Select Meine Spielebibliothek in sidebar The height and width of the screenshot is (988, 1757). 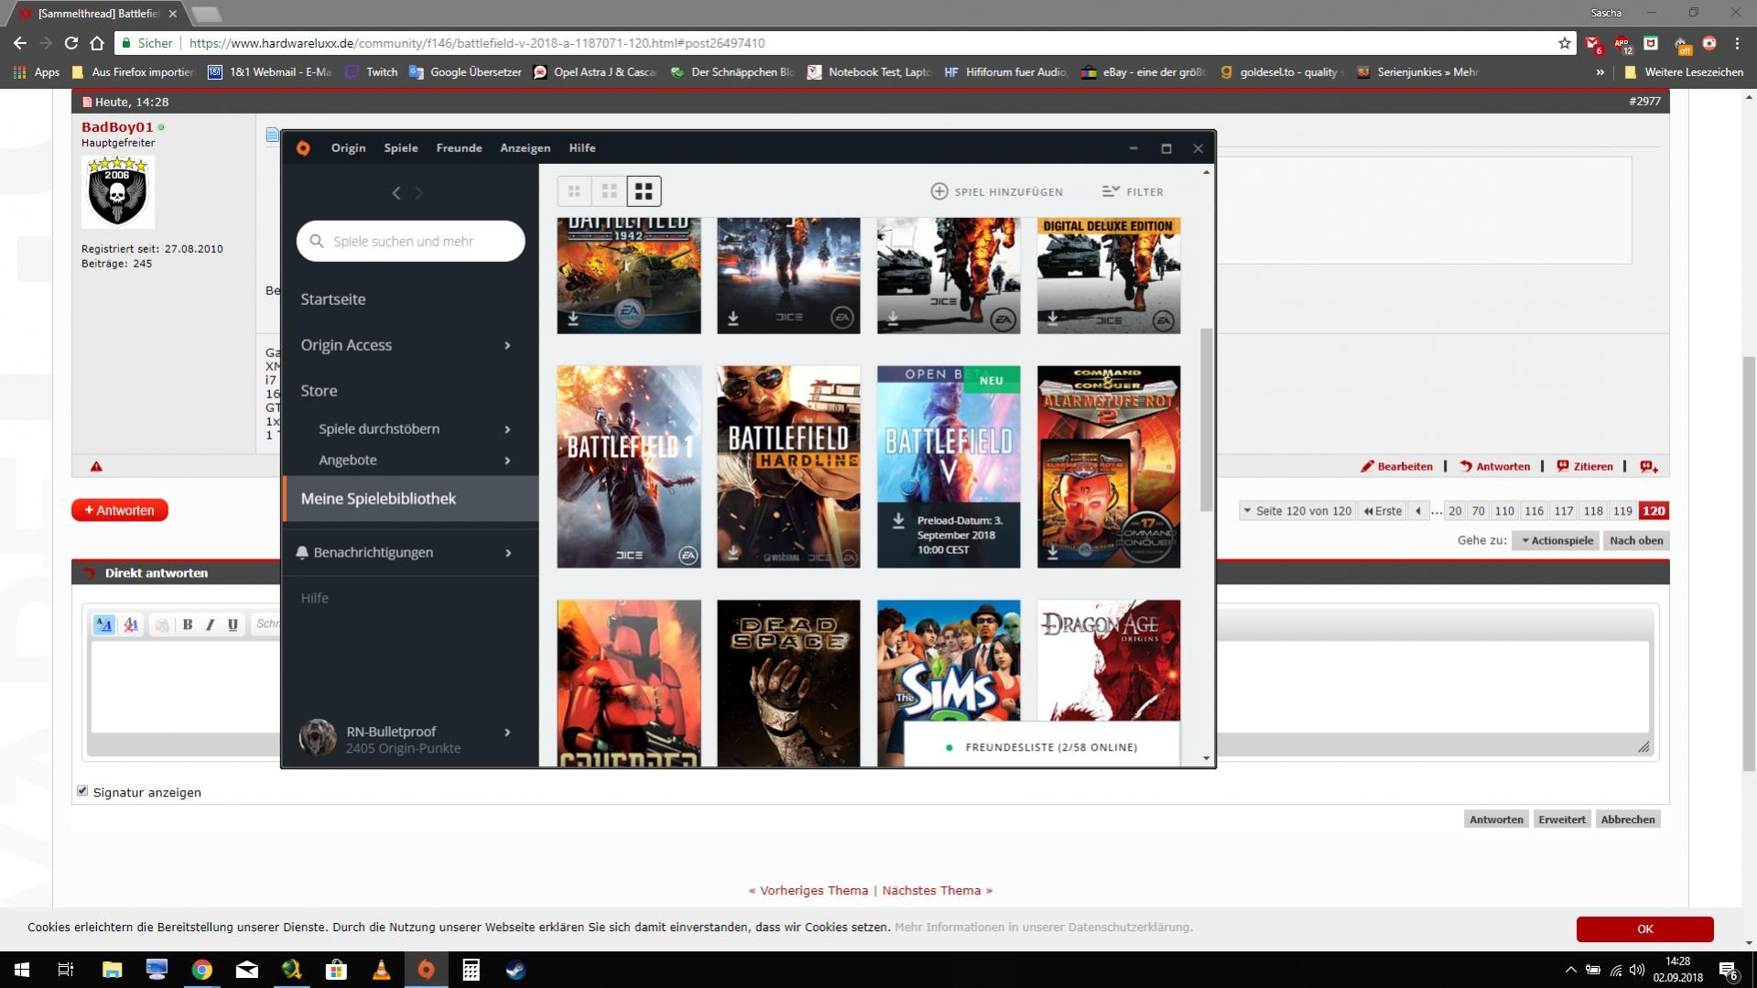coord(410,499)
